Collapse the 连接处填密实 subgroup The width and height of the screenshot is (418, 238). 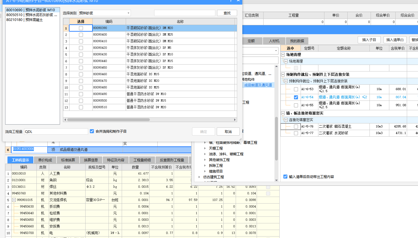[286, 120]
